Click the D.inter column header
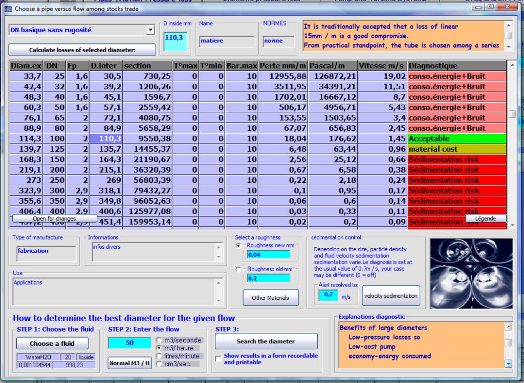 (106, 66)
